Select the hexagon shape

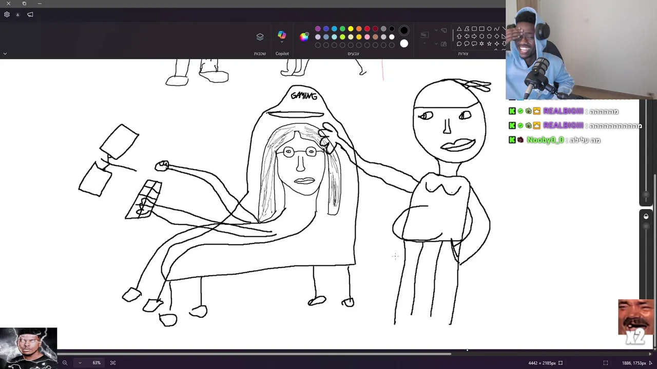[482, 36]
